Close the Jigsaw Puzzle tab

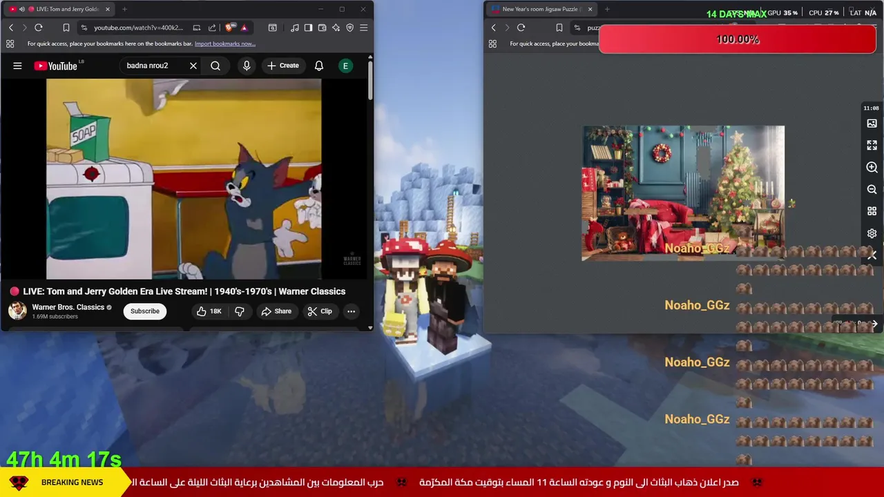pyautogui.click(x=590, y=9)
